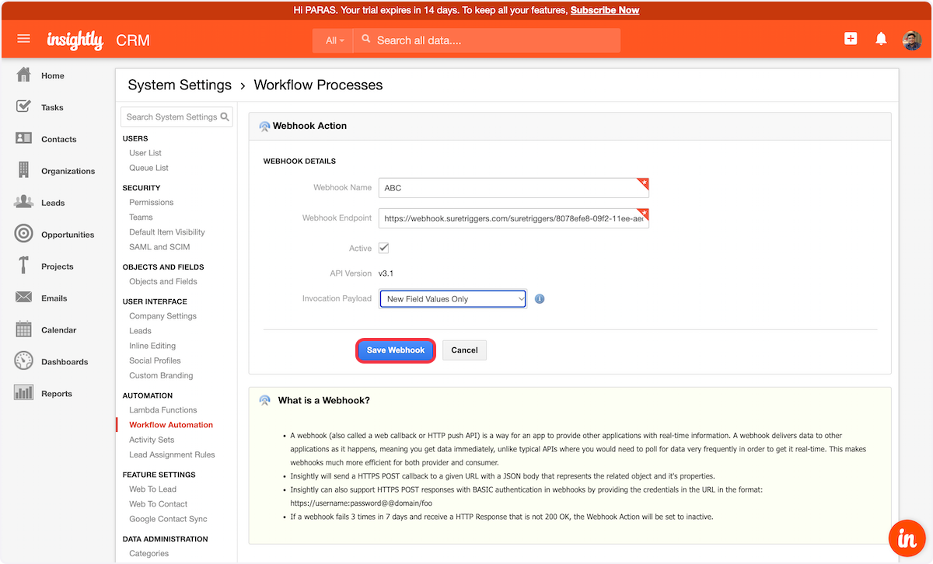This screenshot has width=933, height=564.
Task: Select Workflow Automation in sidebar
Action: (x=171, y=425)
